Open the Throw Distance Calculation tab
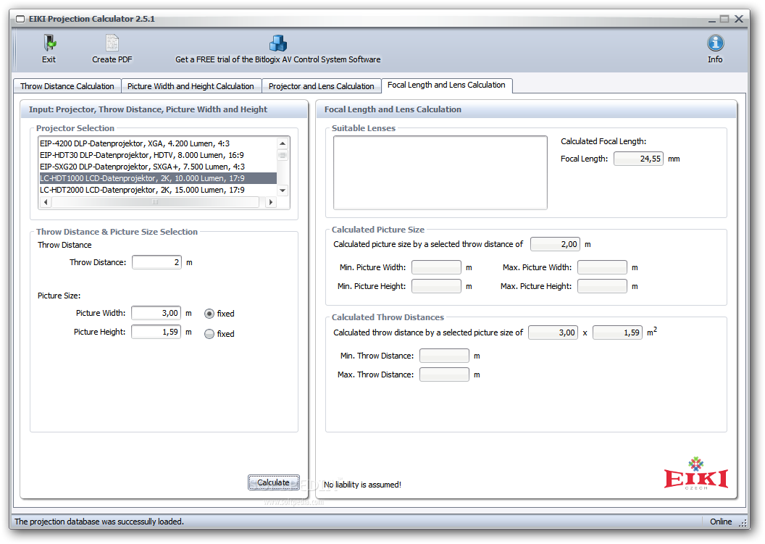 [67, 86]
